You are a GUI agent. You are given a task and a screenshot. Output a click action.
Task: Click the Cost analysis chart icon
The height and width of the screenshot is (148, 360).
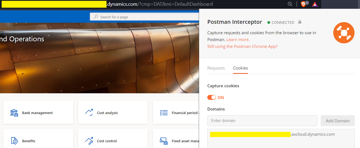point(89,113)
